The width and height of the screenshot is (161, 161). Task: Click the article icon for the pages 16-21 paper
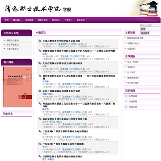coord(40,91)
